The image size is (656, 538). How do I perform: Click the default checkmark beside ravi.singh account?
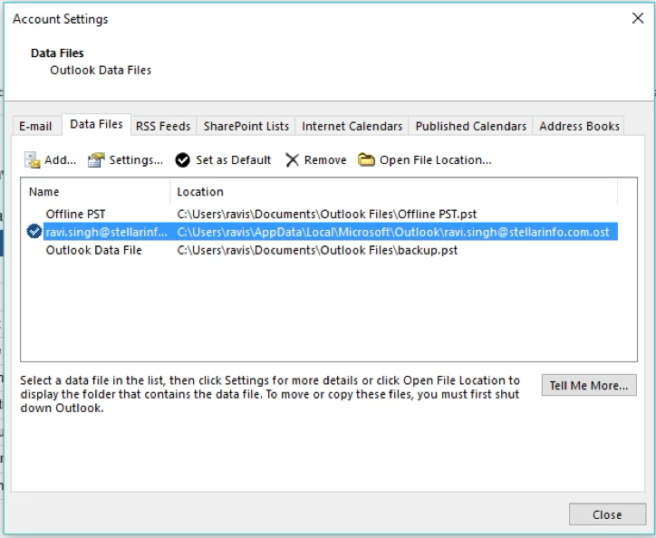point(34,231)
